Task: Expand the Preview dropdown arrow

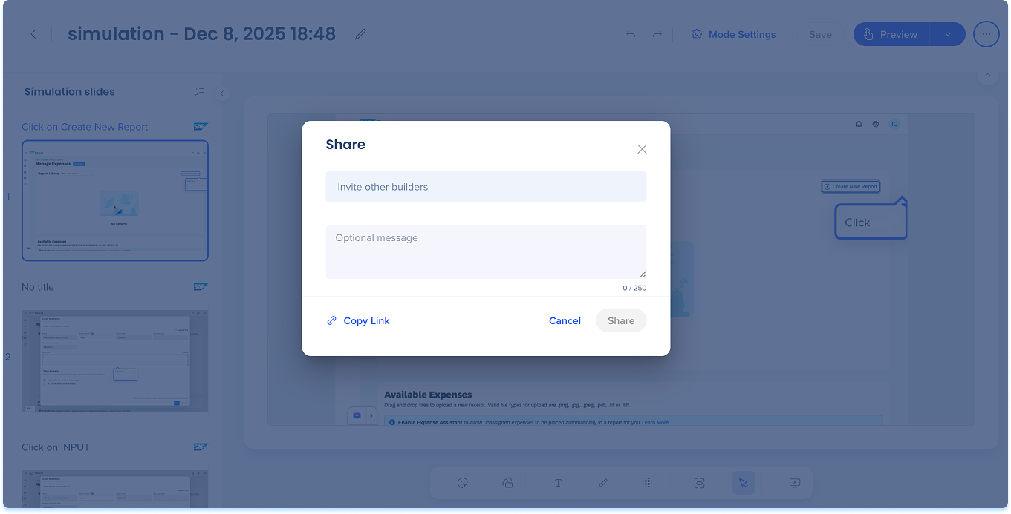Action: [947, 34]
